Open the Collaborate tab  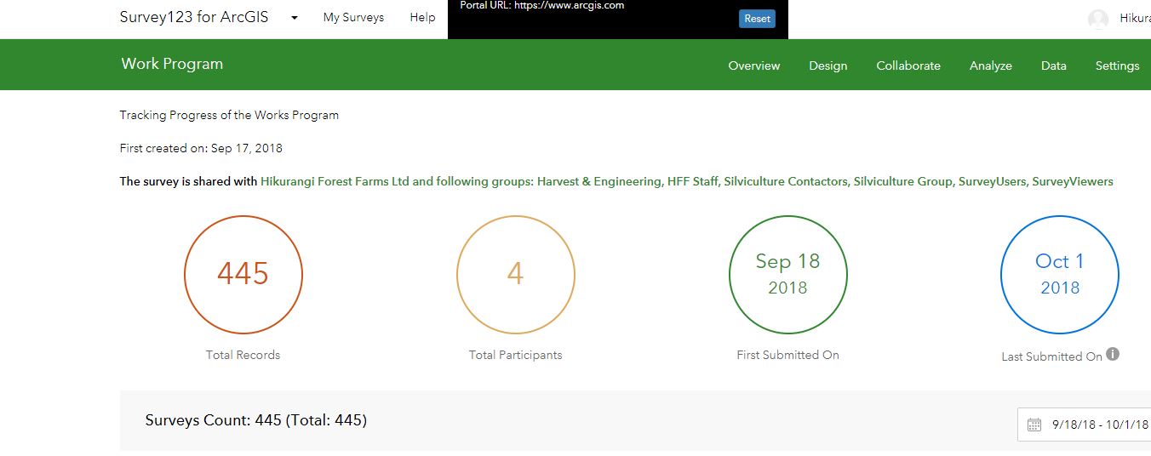coord(908,66)
